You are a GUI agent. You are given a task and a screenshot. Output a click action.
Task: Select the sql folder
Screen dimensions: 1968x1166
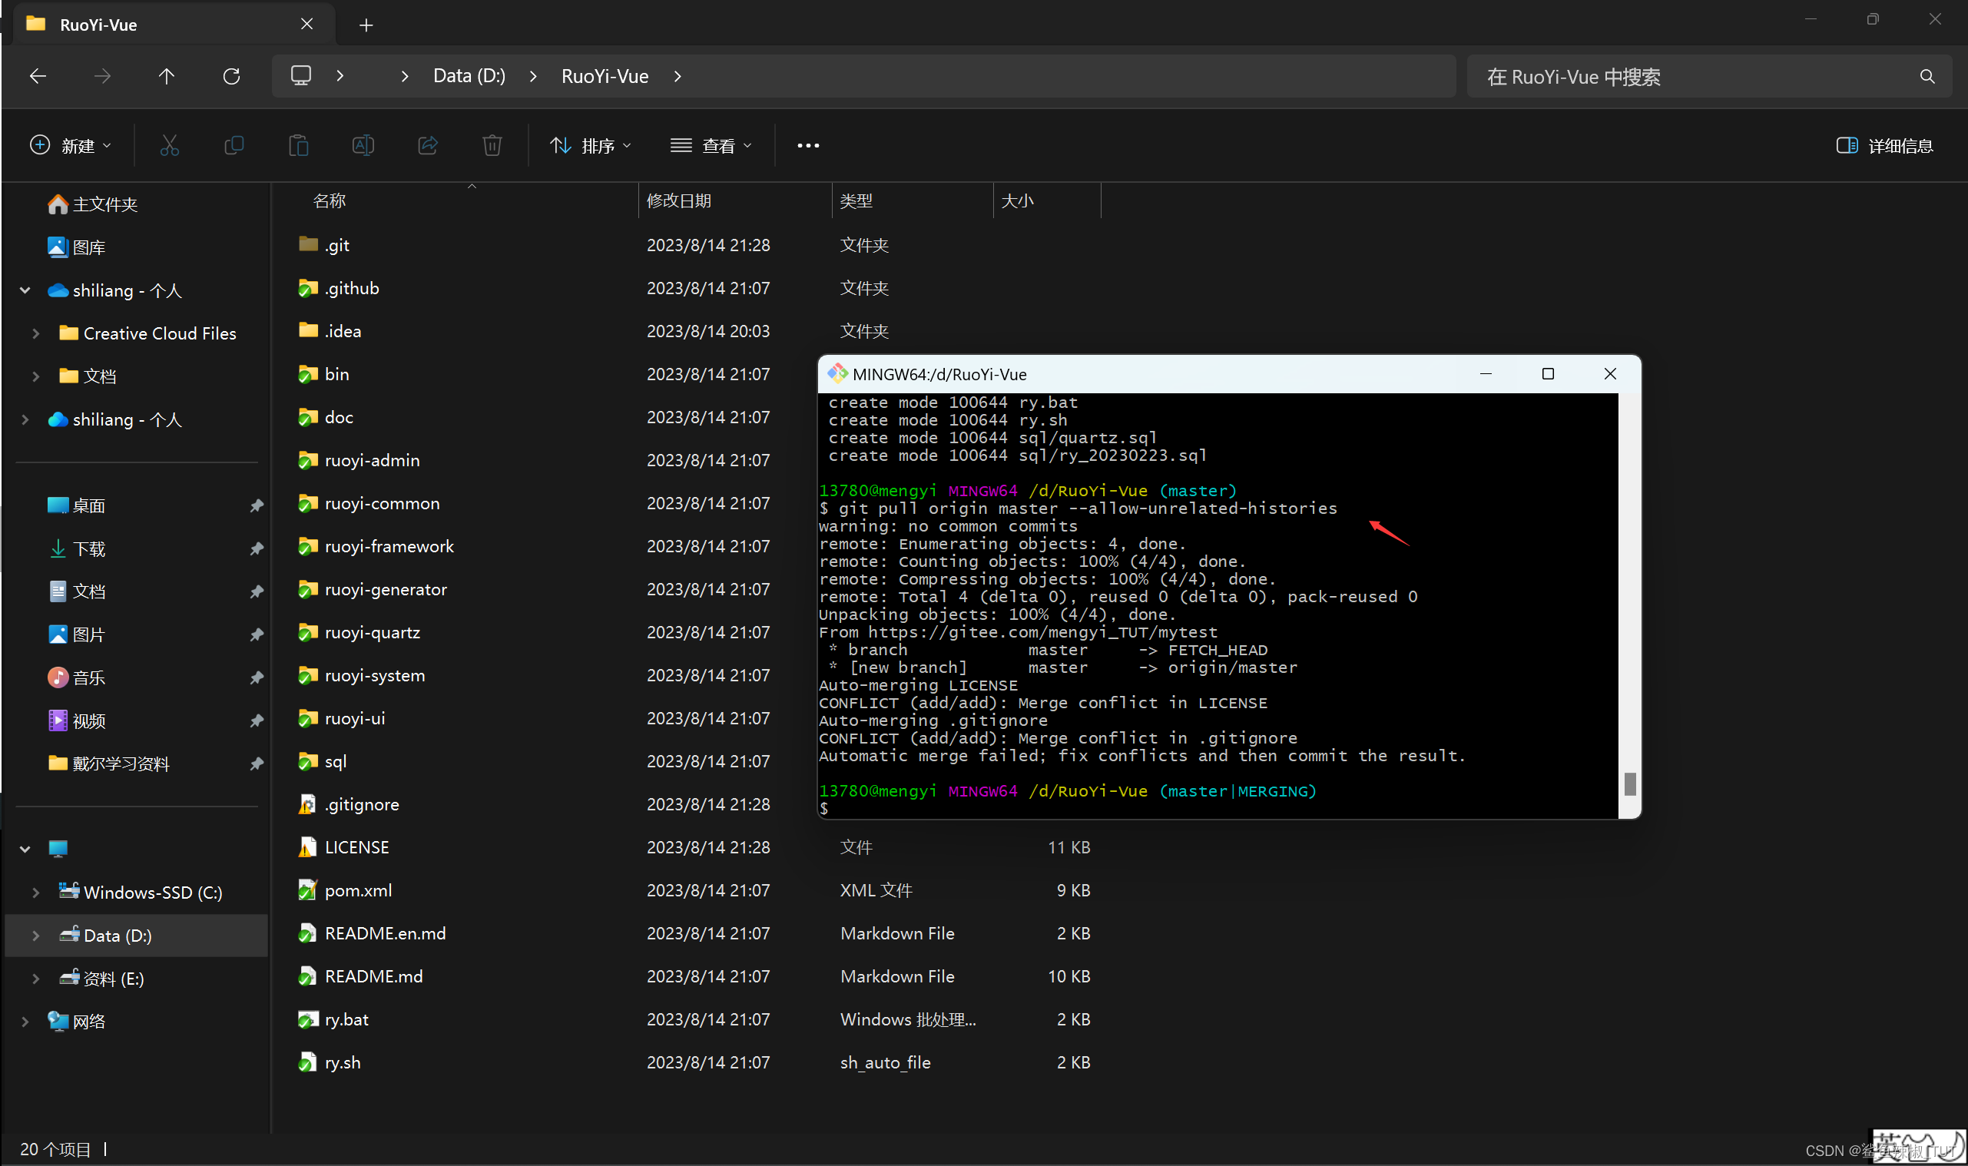tap(336, 761)
